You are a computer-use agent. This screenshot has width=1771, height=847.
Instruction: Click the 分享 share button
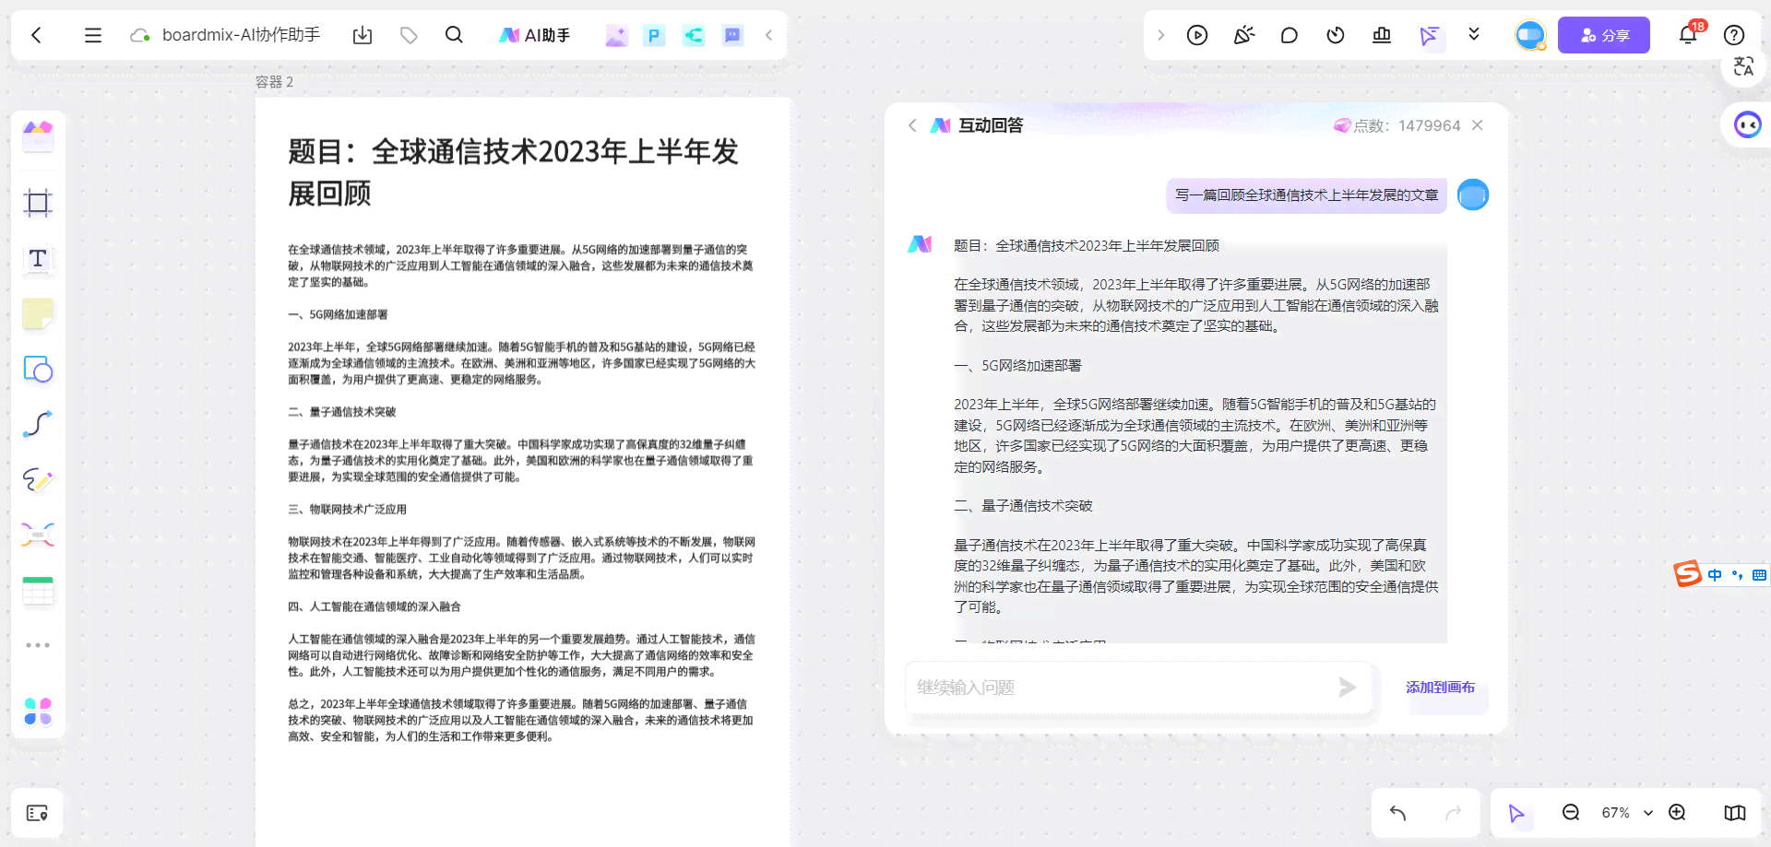tap(1604, 35)
